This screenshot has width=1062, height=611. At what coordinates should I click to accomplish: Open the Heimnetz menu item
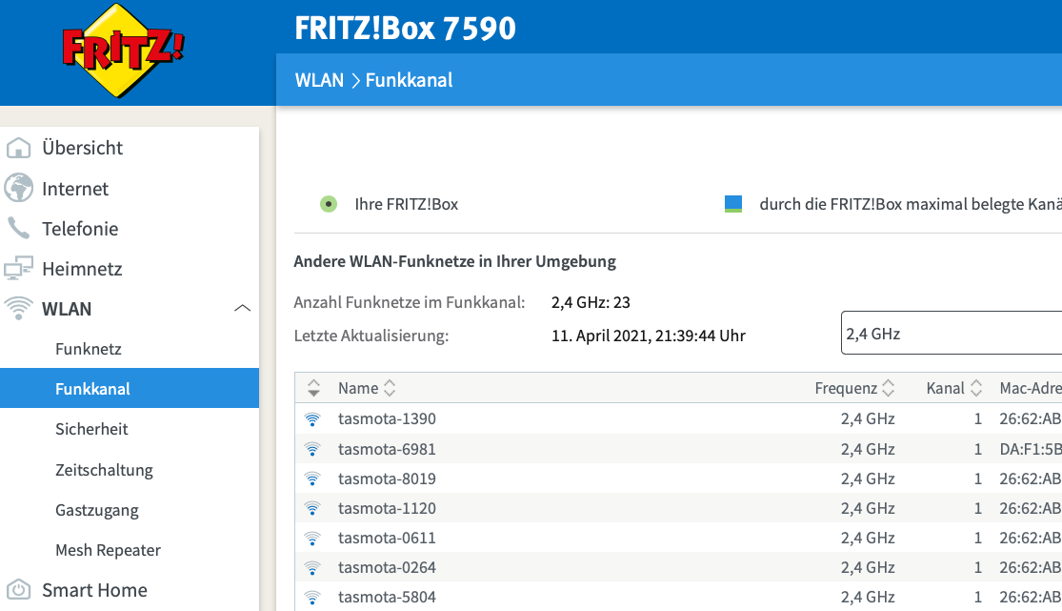tap(82, 269)
